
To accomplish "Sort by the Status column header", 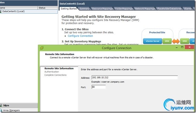I will point(48,8).
